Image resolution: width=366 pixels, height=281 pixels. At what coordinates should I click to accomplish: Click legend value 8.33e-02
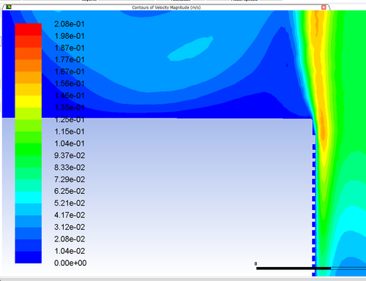pyautogui.click(x=70, y=168)
